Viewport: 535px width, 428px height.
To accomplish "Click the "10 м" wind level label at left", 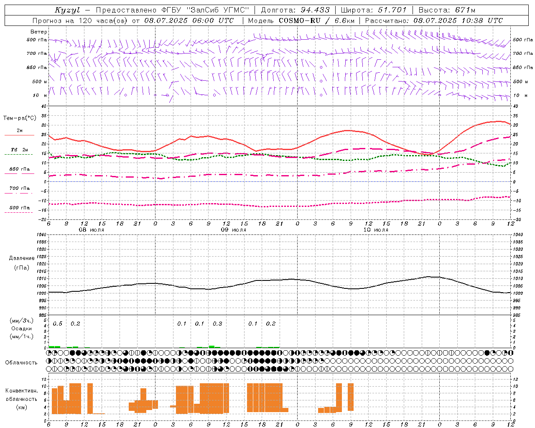I will tap(40, 95).
